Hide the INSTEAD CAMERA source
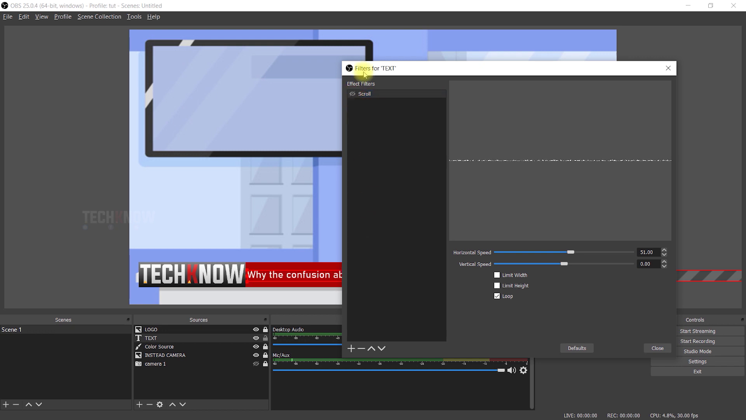 pyautogui.click(x=256, y=355)
